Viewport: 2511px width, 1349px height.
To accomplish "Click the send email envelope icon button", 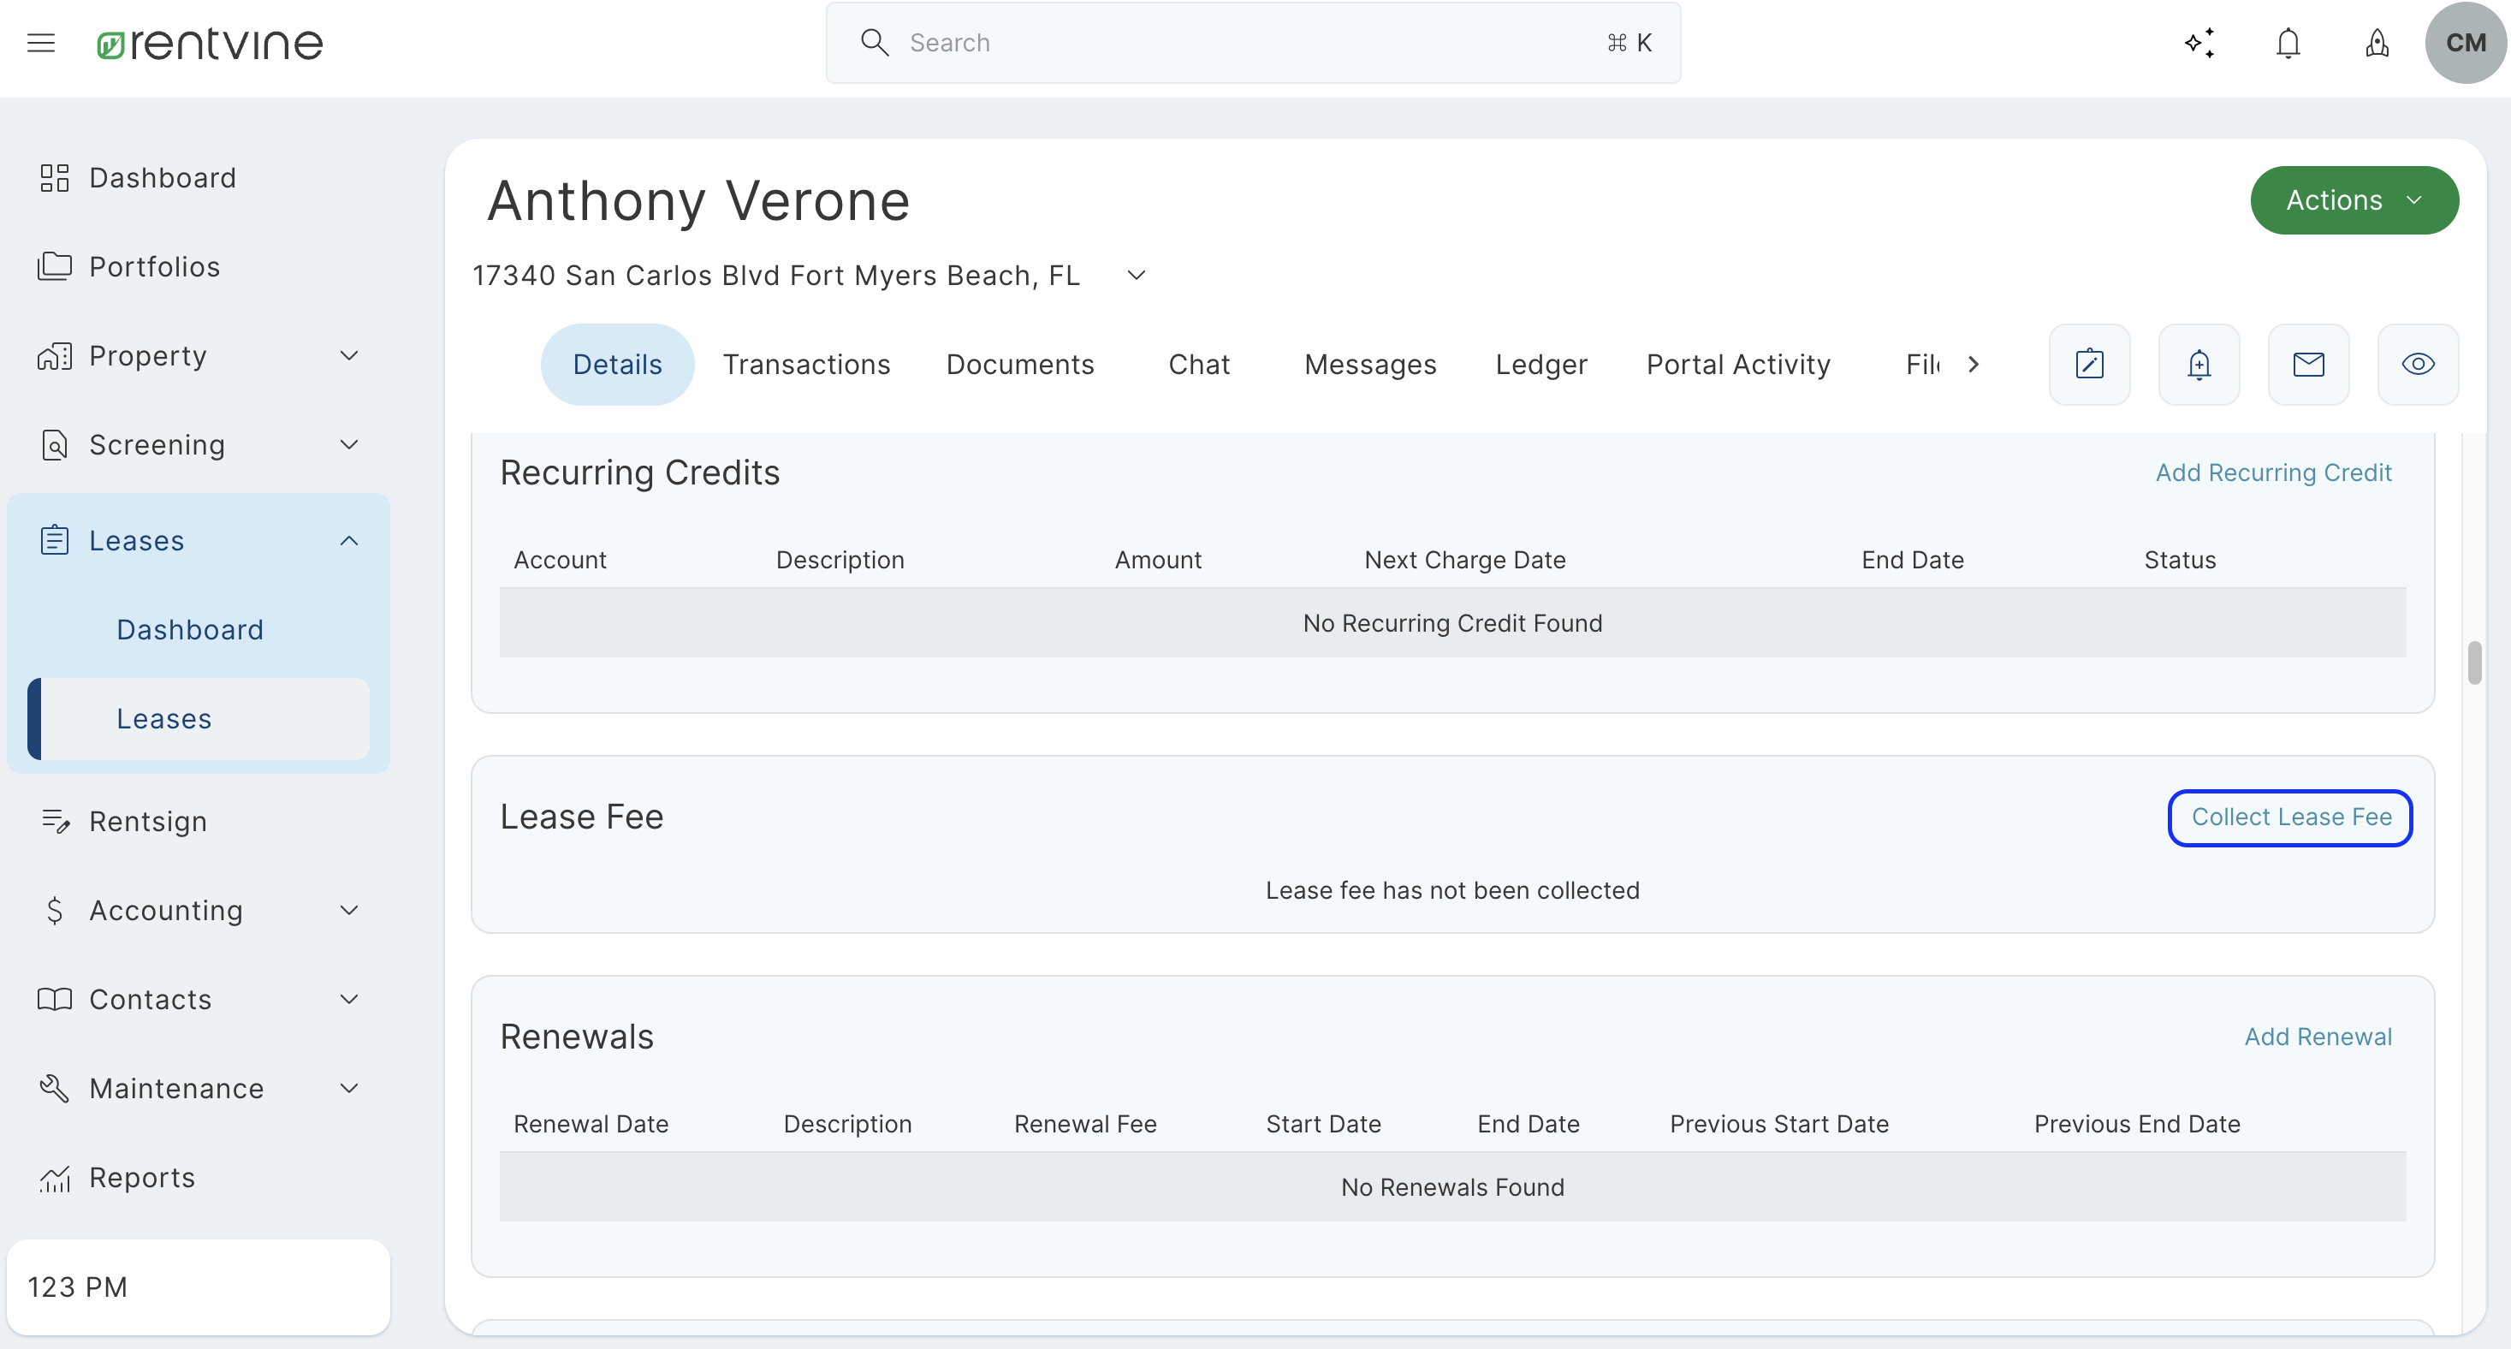I will tap(2308, 365).
